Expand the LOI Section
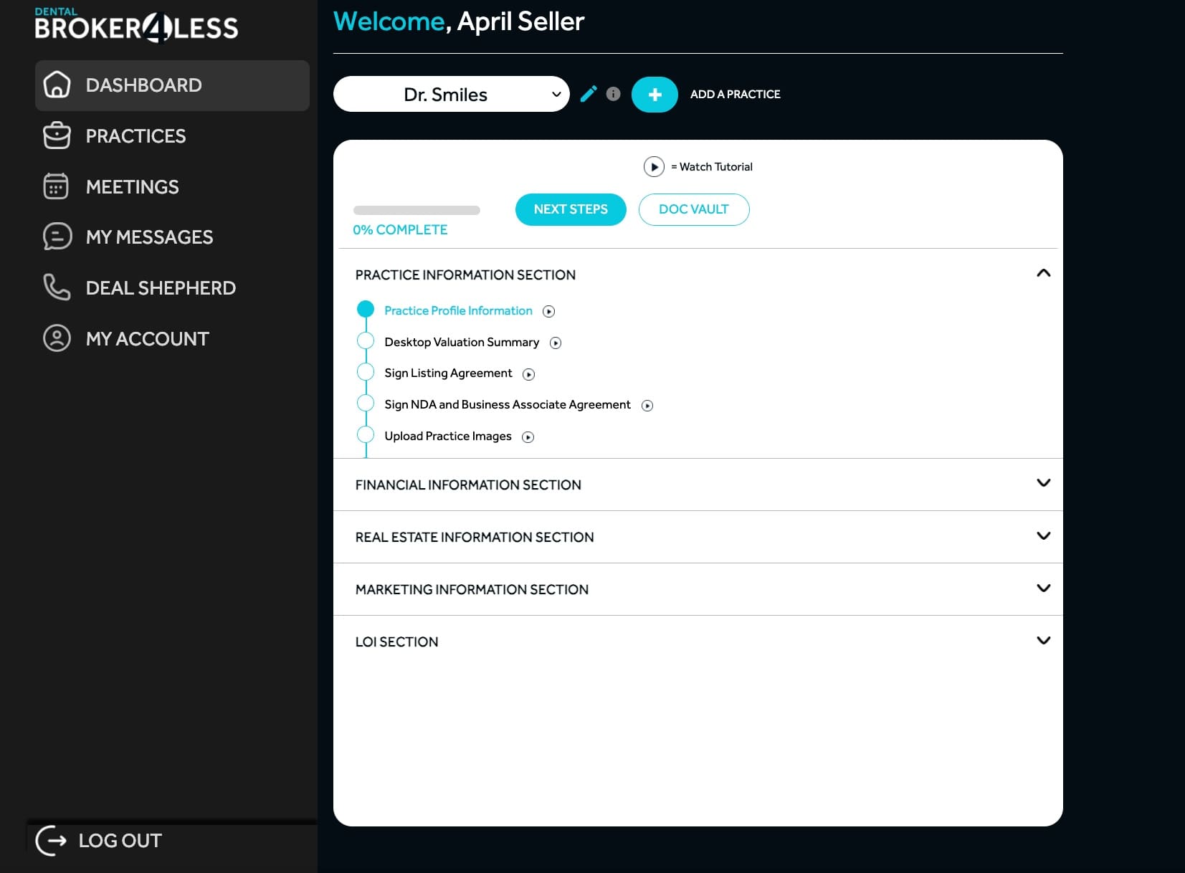The width and height of the screenshot is (1185, 873). (1044, 640)
